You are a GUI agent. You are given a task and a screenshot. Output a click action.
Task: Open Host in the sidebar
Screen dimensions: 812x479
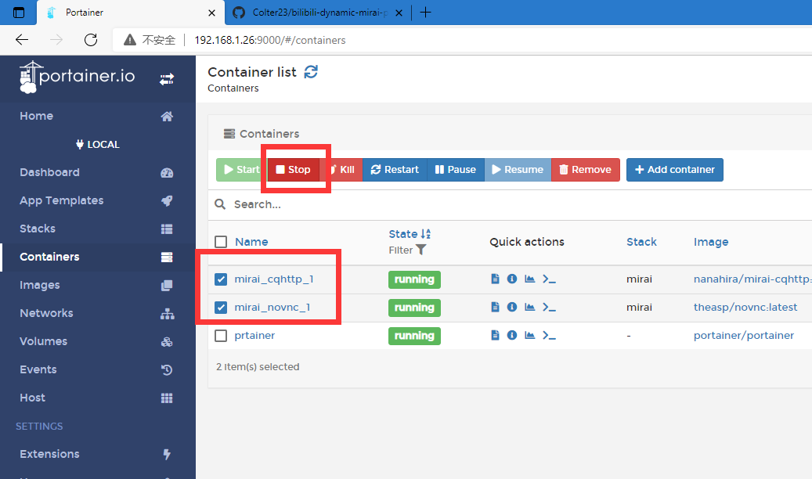pos(97,398)
